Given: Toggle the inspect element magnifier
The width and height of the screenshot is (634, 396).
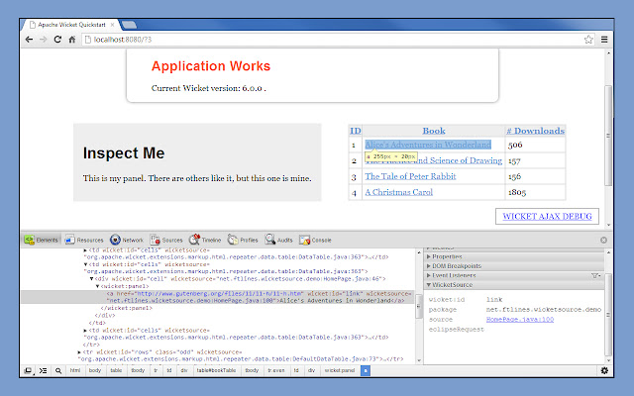Looking at the screenshot, I should click(x=59, y=370).
